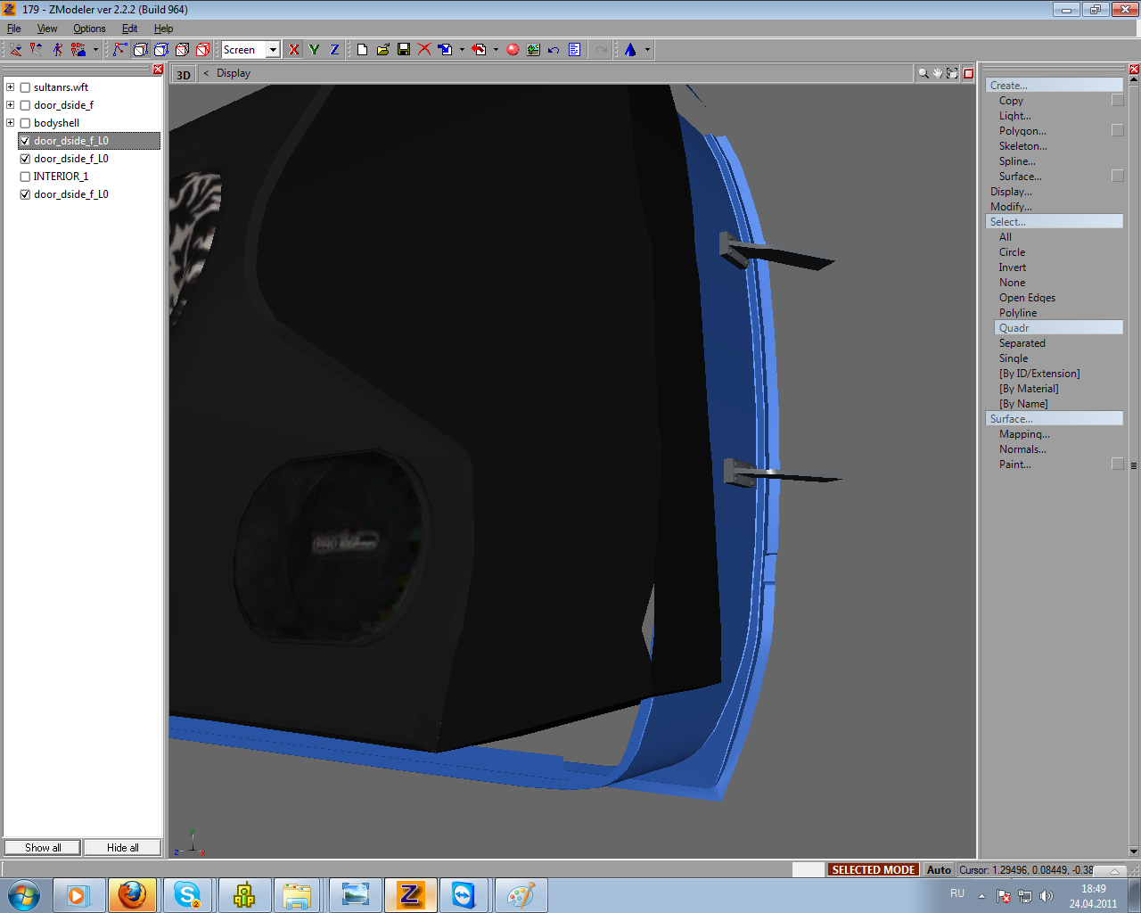Expand the door_dside_f tree node
The width and height of the screenshot is (1141, 913).
pos(10,105)
